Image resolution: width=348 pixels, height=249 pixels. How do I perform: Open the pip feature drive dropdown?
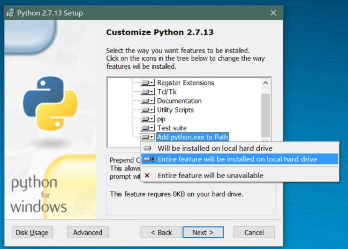coord(148,119)
